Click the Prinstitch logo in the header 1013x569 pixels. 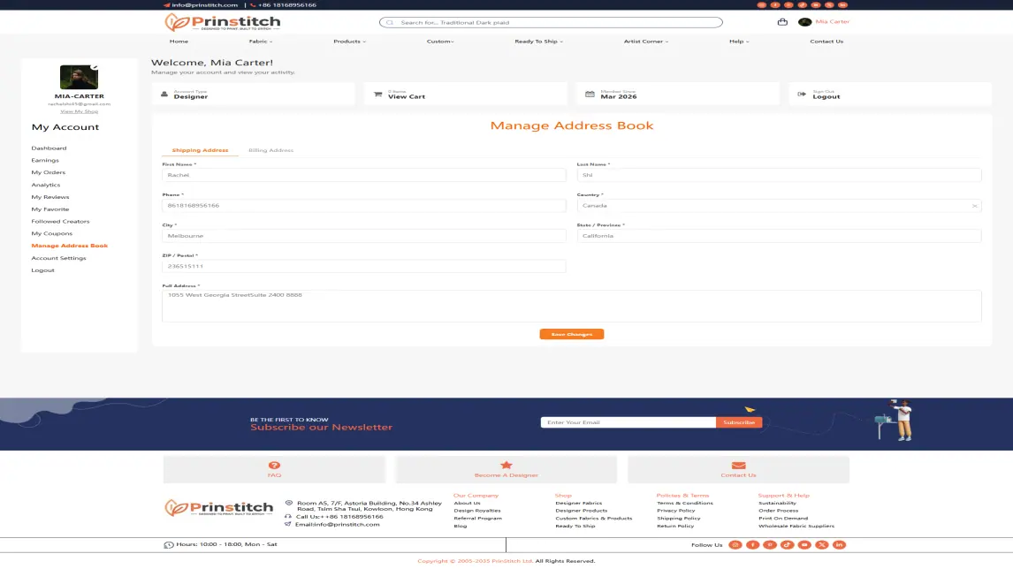[222, 23]
